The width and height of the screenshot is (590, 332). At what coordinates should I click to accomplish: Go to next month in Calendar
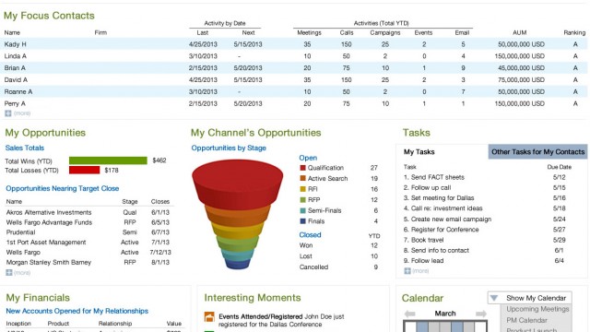tap(481, 314)
